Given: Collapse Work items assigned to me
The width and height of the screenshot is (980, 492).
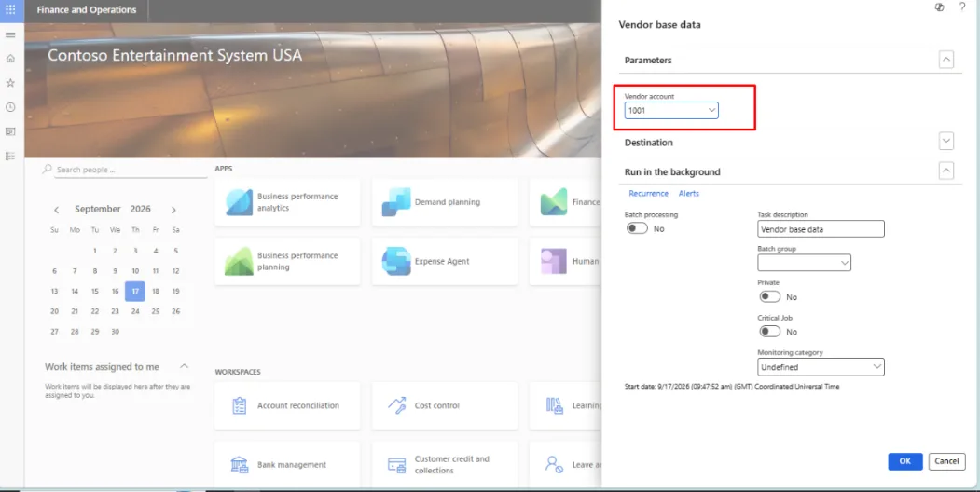Looking at the screenshot, I should pyautogui.click(x=184, y=366).
